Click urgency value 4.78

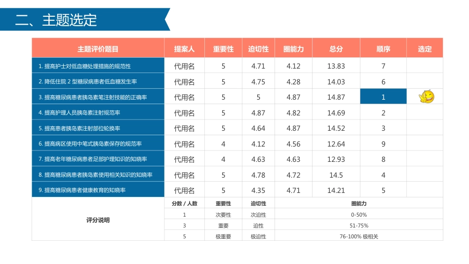(258, 175)
